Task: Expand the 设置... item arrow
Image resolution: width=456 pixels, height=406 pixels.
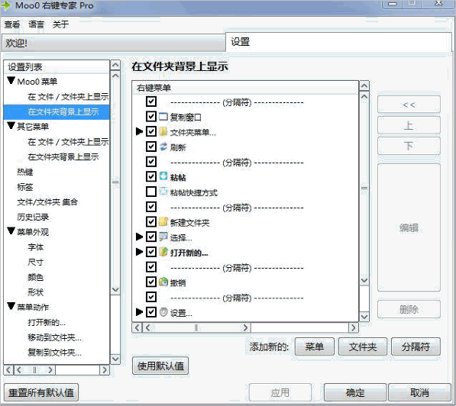Action: (x=139, y=312)
